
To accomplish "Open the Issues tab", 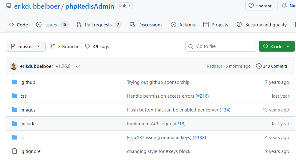I will tap(52, 25).
